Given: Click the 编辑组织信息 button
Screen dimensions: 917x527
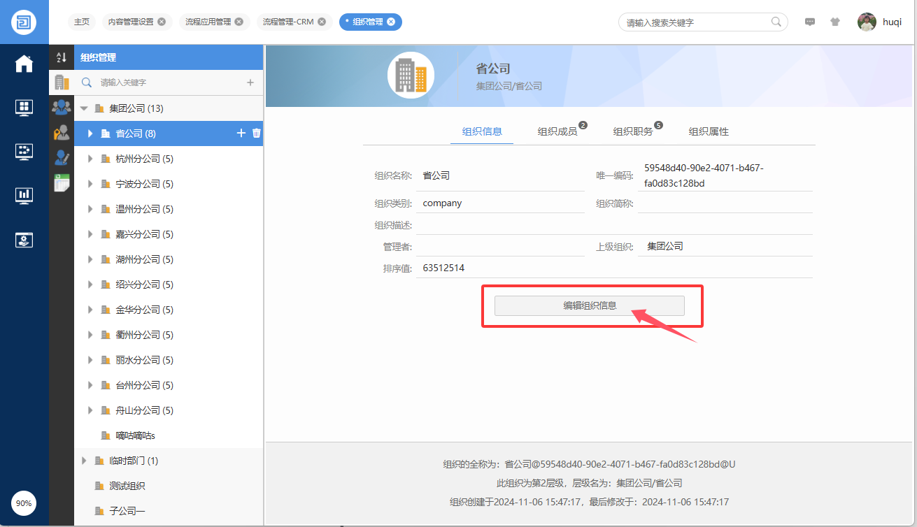Looking at the screenshot, I should (589, 305).
